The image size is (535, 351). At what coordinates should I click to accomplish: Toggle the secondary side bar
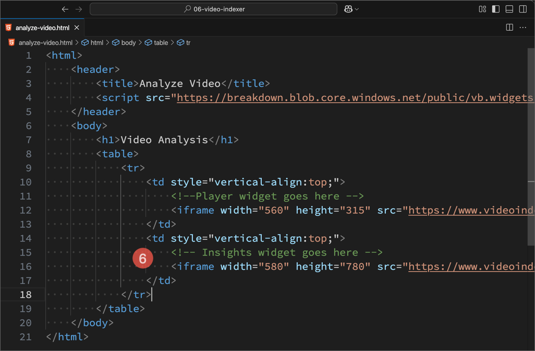coord(522,9)
